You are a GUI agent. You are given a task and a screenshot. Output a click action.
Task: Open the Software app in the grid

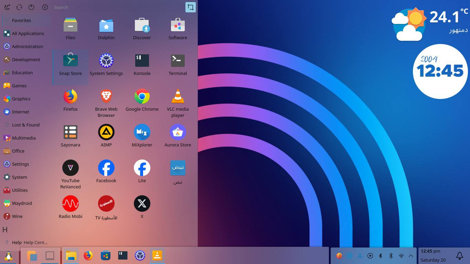178,29
